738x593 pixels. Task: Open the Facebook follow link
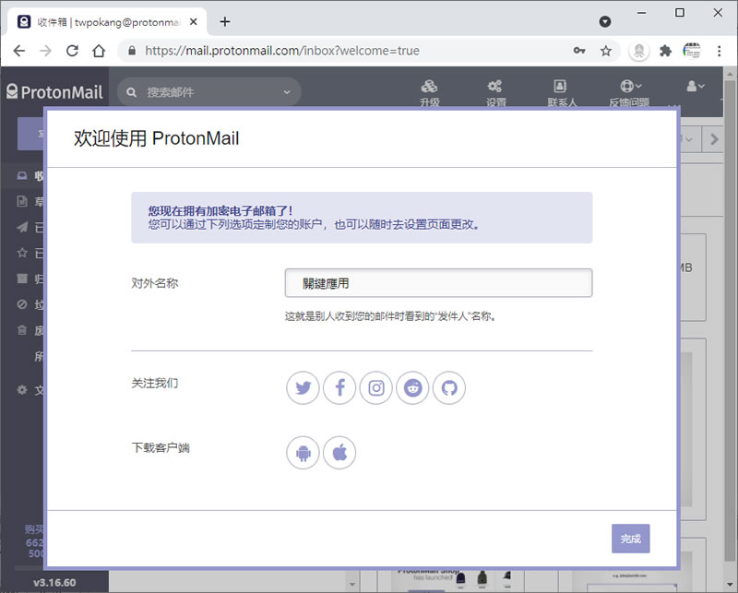click(339, 388)
